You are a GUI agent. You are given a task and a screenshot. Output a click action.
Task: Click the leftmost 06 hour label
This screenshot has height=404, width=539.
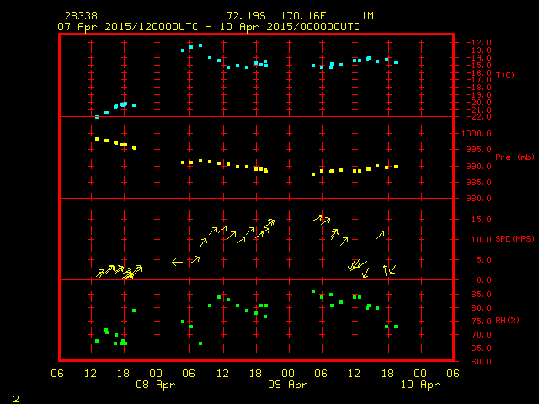[x=57, y=373]
